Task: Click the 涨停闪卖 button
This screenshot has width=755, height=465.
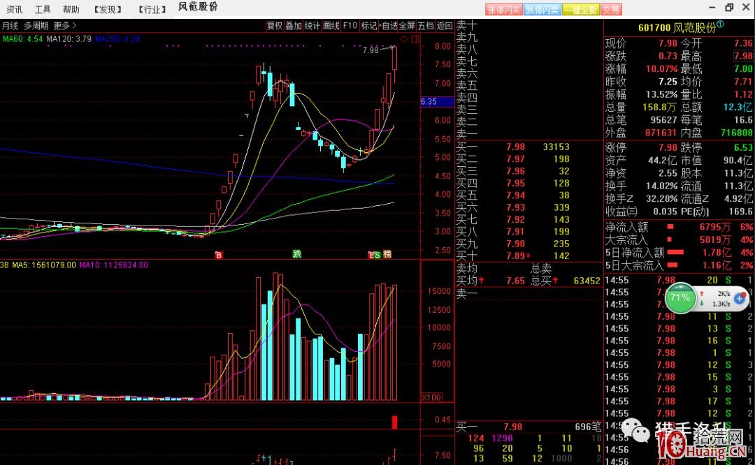Action: (504, 9)
